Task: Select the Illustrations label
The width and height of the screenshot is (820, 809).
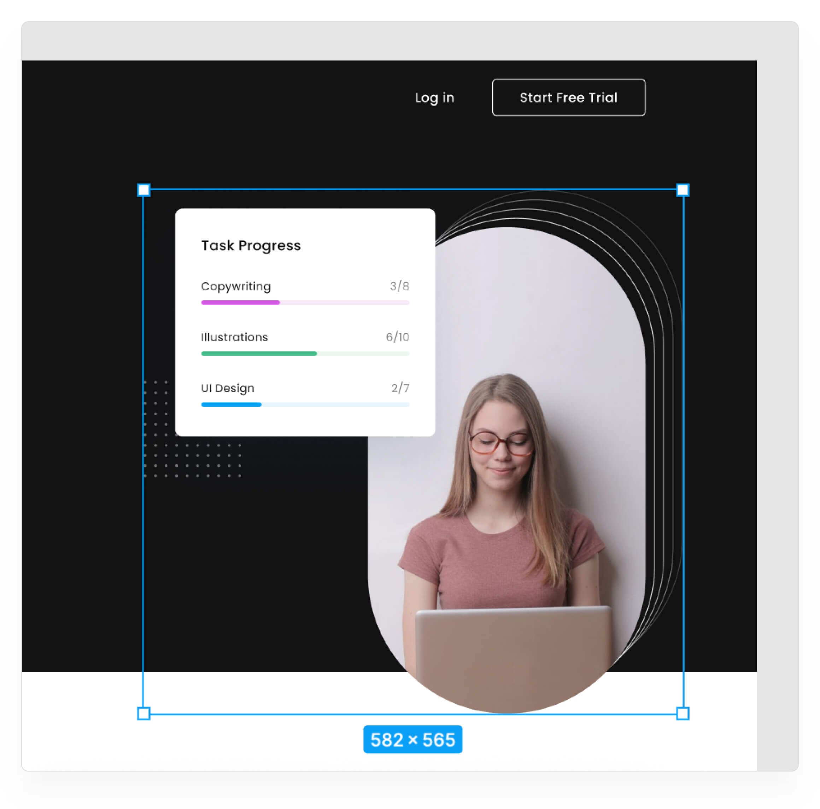Action: (234, 337)
